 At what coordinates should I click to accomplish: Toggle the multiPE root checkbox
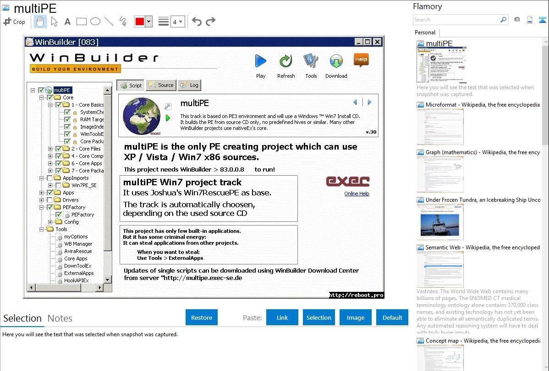pos(41,90)
